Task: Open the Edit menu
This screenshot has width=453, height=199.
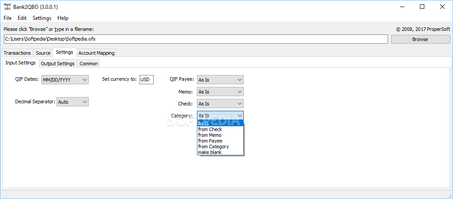Action: point(22,18)
